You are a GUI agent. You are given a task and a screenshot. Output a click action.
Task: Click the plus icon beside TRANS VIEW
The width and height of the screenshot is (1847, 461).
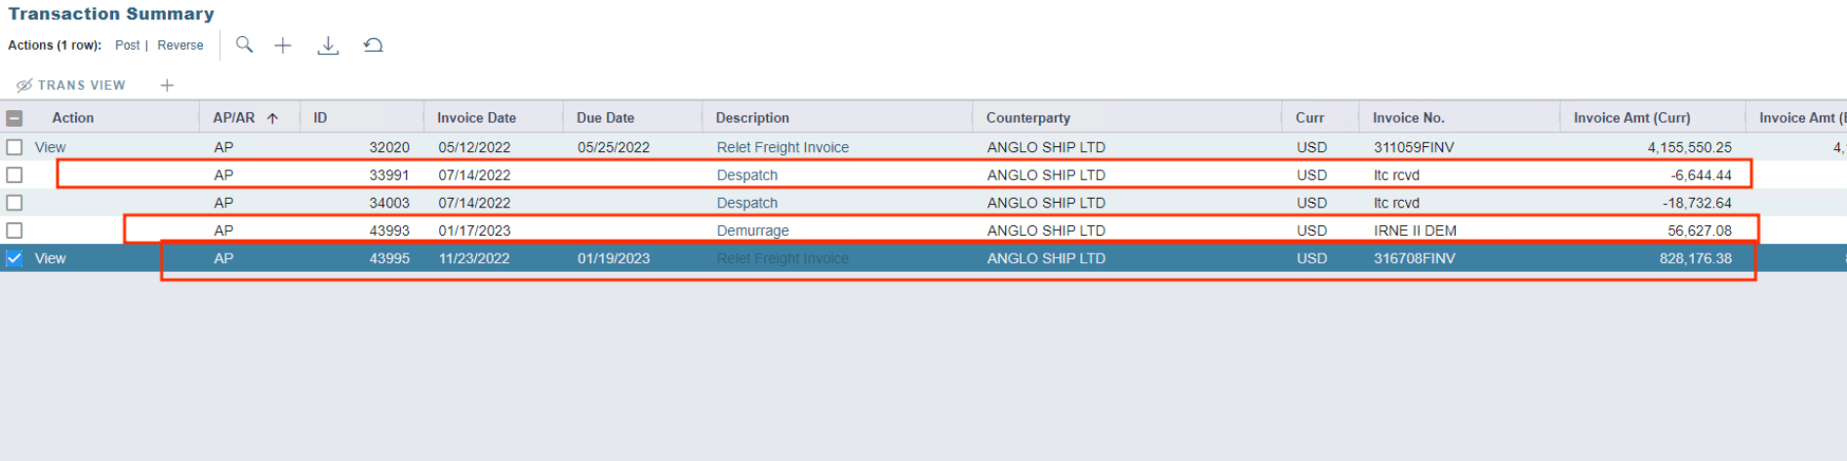[167, 86]
